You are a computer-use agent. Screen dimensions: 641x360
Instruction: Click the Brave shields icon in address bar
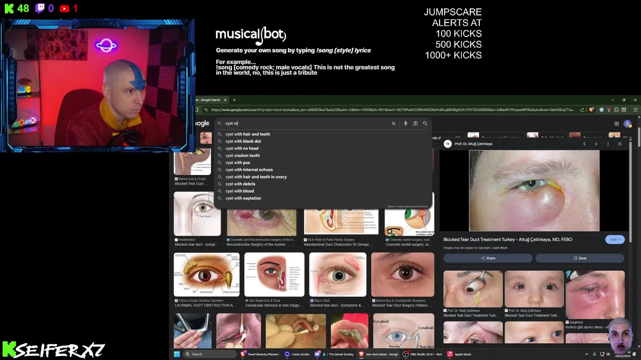(x=591, y=110)
